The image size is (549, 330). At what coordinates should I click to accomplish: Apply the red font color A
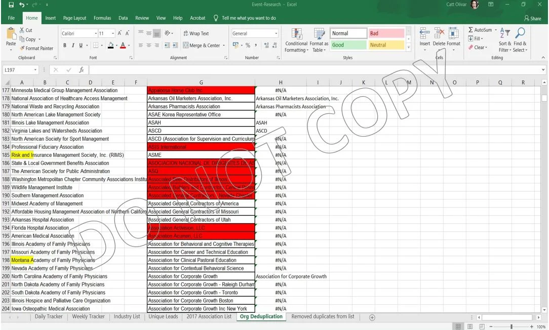tap(123, 45)
